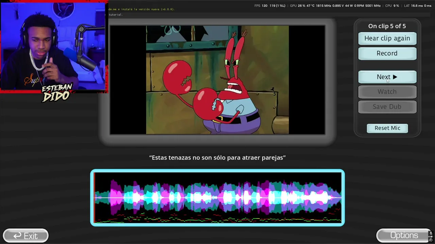The image size is (435, 244).
Task: Click the CPU 9 % readout
Action: [x=392, y=6]
